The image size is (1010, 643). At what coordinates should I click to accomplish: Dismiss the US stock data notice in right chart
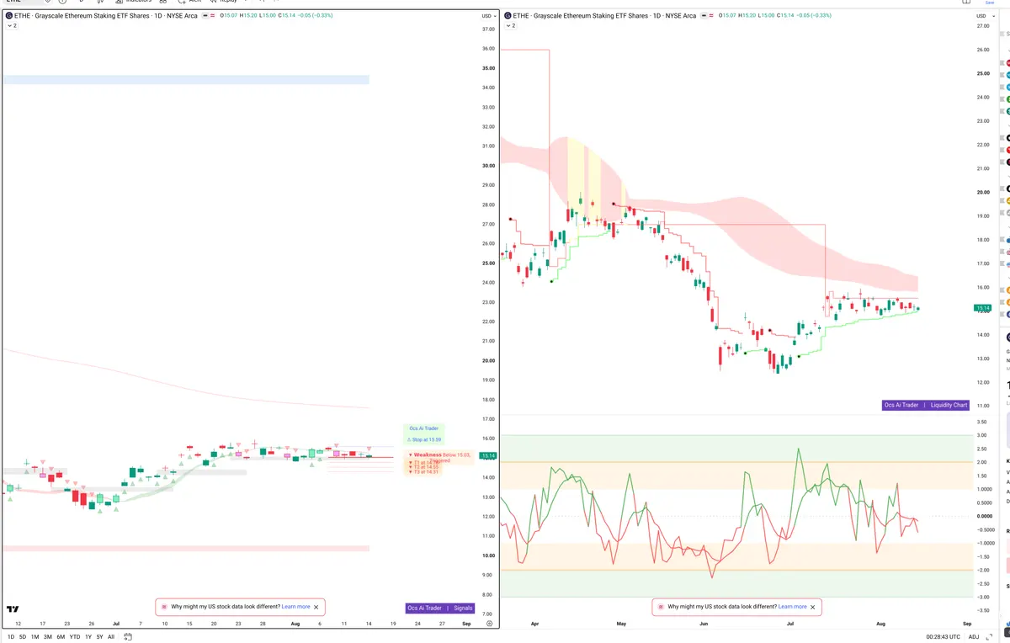(813, 607)
